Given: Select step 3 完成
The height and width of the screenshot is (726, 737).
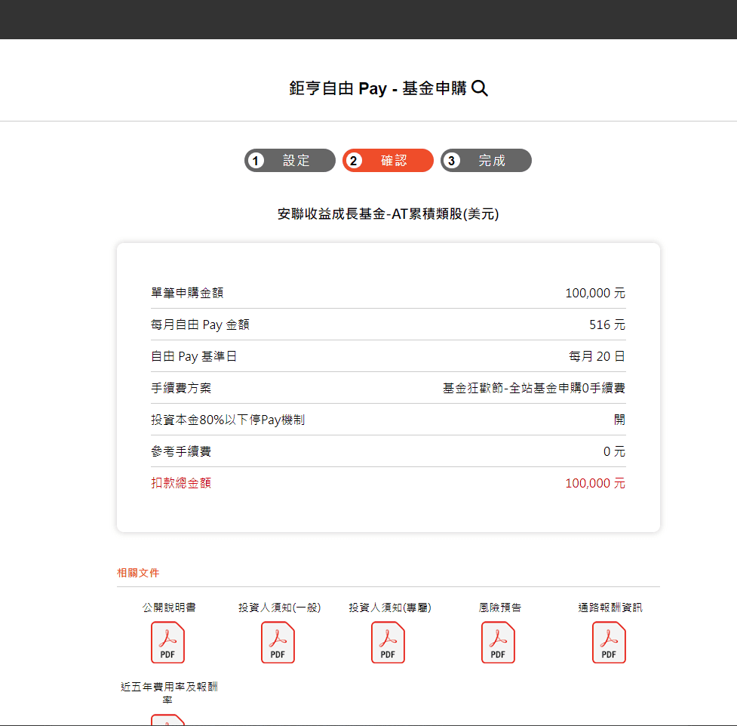Looking at the screenshot, I should coord(486,160).
